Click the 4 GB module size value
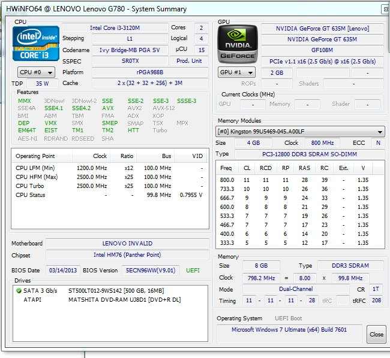Screen dimensions: 390x358 [x=253, y=143]
